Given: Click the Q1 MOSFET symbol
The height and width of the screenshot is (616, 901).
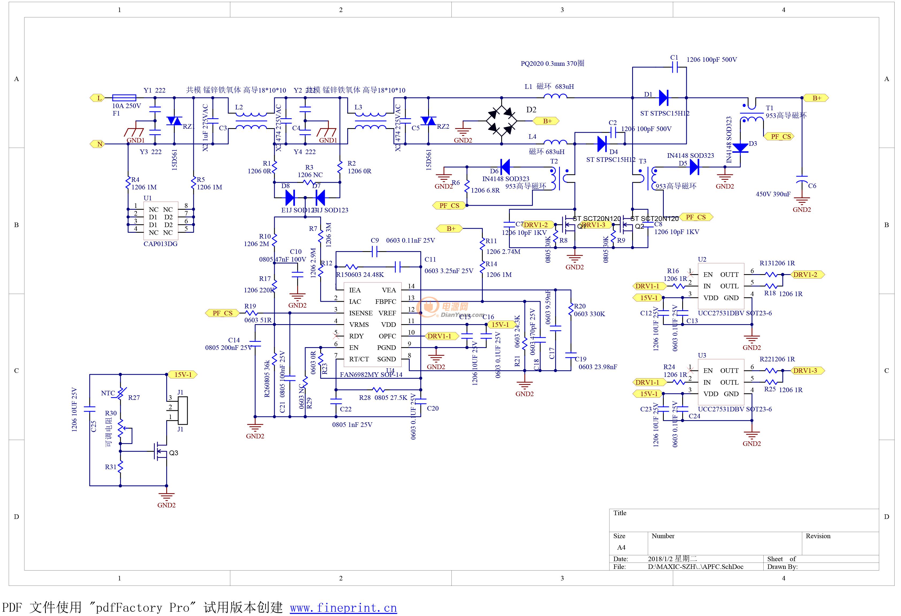Looking at the screenshot, I should [569, 225].
